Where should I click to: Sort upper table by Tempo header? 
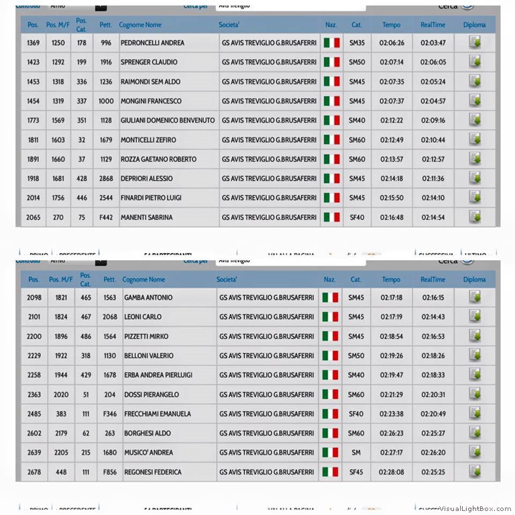pyautogui.click(x=392, y=25)
